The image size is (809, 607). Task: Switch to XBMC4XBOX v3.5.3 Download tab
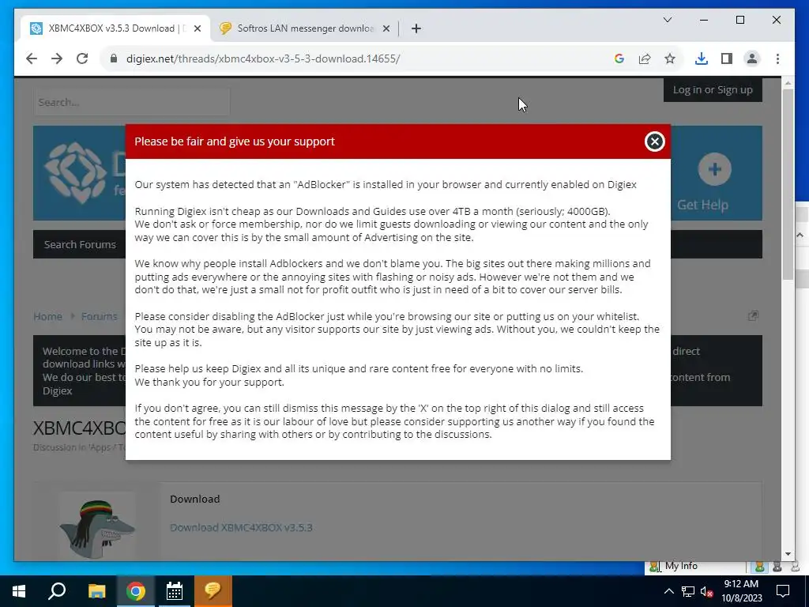pyautogui.click(x=115, y=28)
